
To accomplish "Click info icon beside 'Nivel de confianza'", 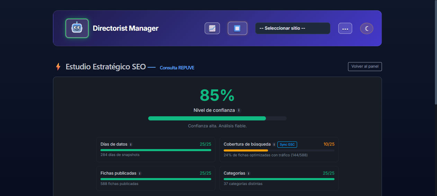I will (x=239, y=110).
